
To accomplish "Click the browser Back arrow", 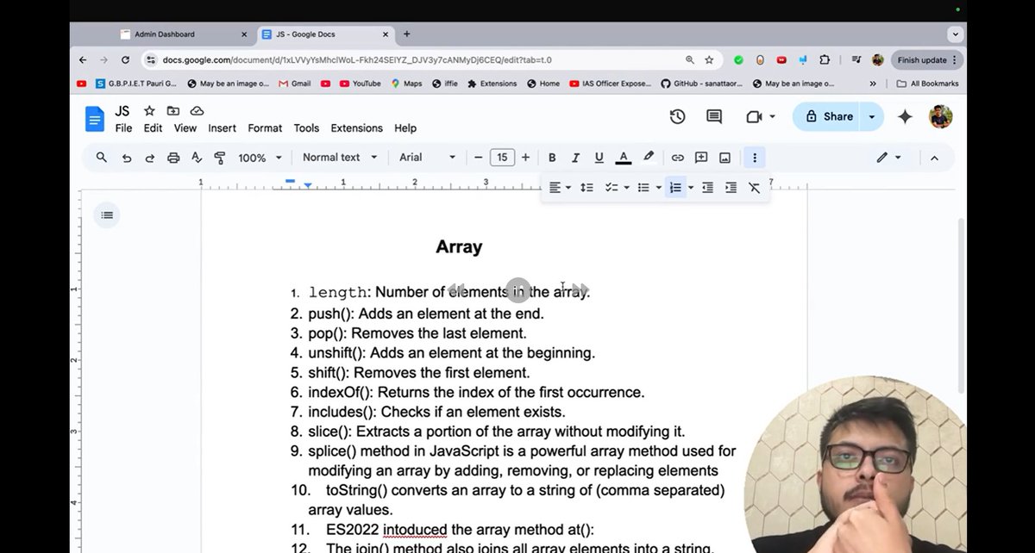I will 83,60.
